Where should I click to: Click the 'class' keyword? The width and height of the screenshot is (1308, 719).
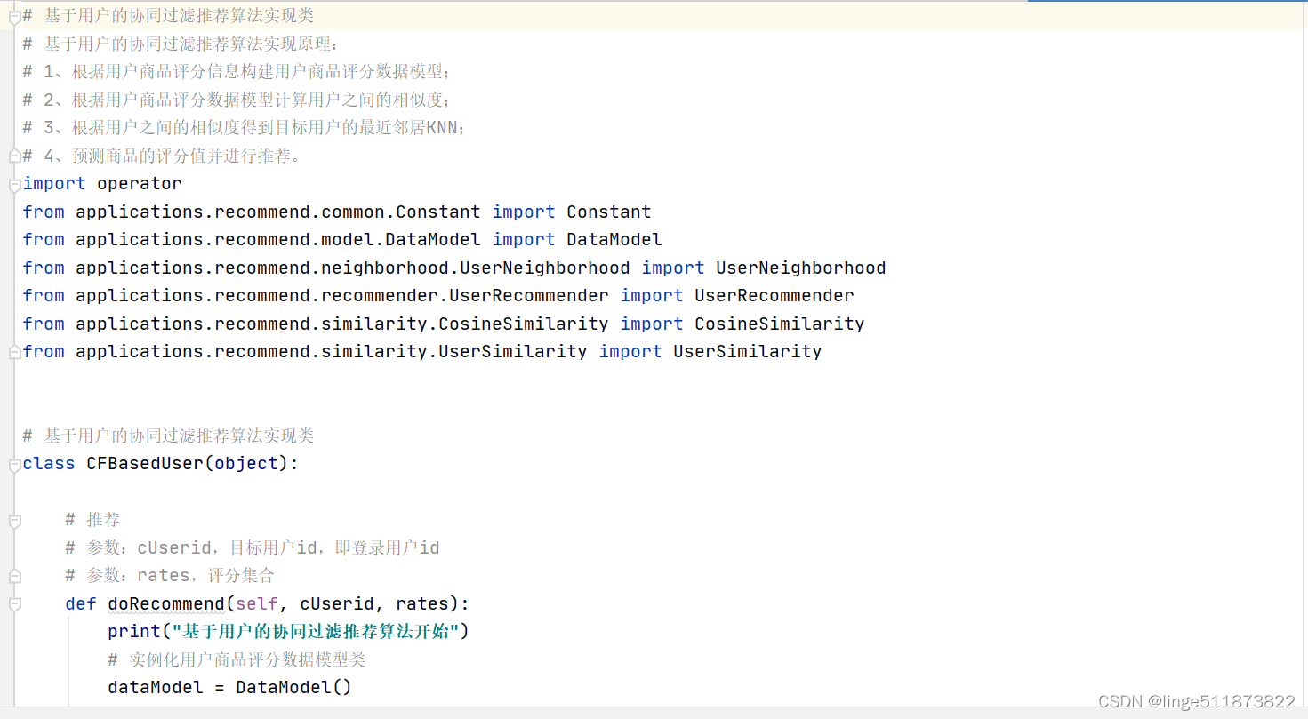point(49,464)
